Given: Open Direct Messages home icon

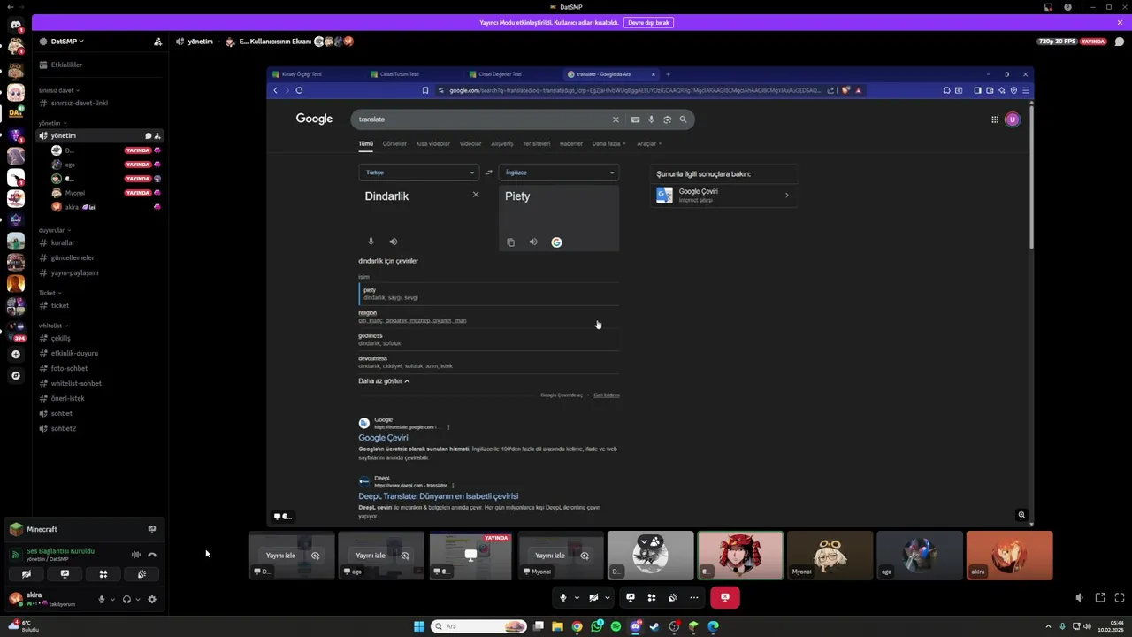Looking at the screenshot, I should [16, 25].
